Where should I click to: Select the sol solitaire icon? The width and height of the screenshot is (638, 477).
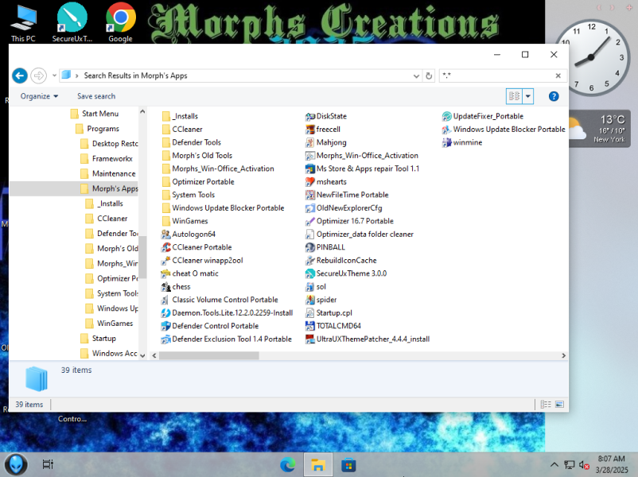click(310, 287)
